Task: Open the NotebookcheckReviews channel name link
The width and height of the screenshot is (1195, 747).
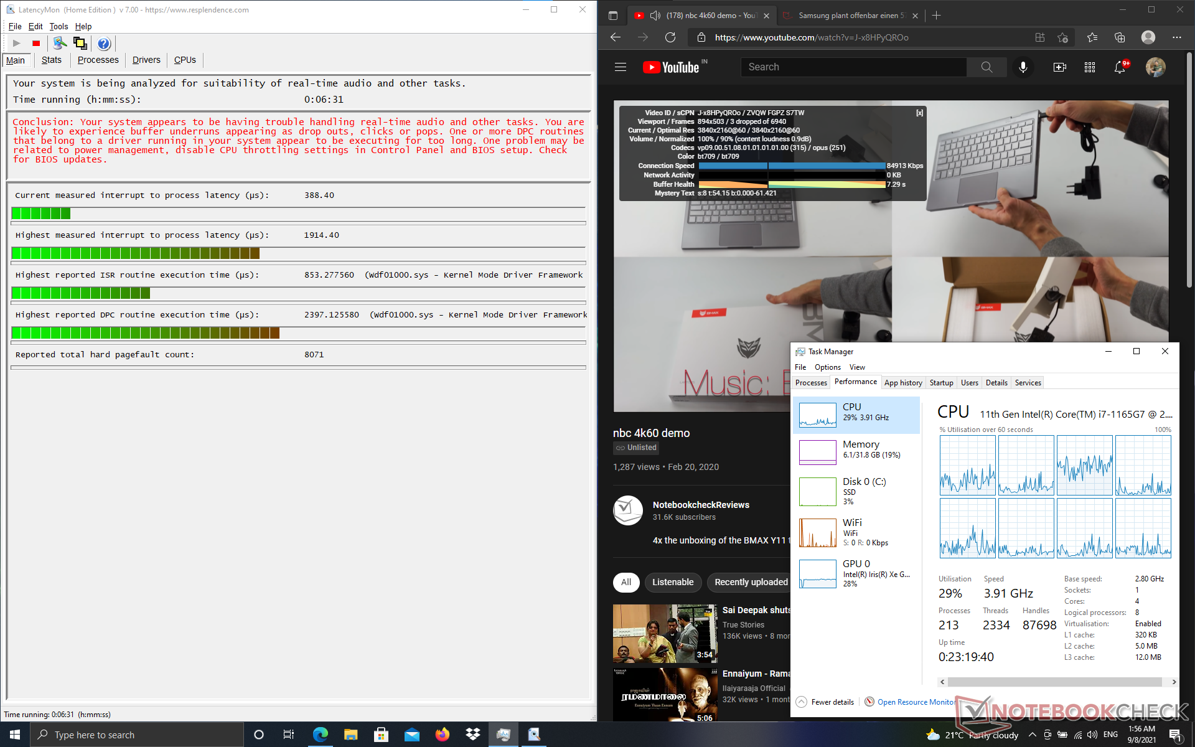Action: pyautogui.click(x=701, y=505)
